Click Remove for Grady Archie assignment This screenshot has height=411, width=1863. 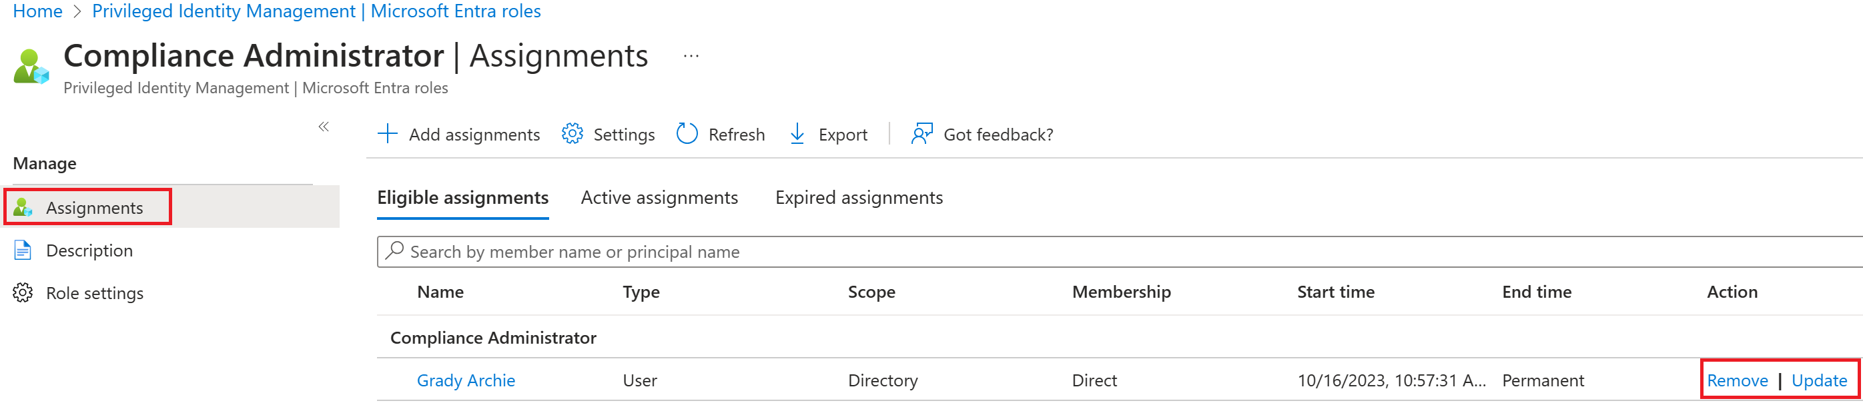click(x=1736, y=380)
